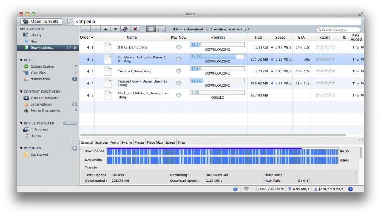This screenshot has height=216, width=381.
Task: Sort by the Speed column header
Action: pos(281,38)
